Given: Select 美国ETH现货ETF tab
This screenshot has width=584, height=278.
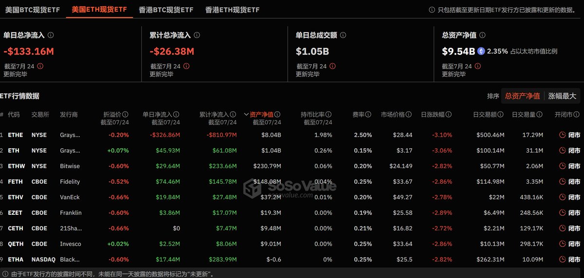Looking at the screenshot, I should tap(99, 9).
